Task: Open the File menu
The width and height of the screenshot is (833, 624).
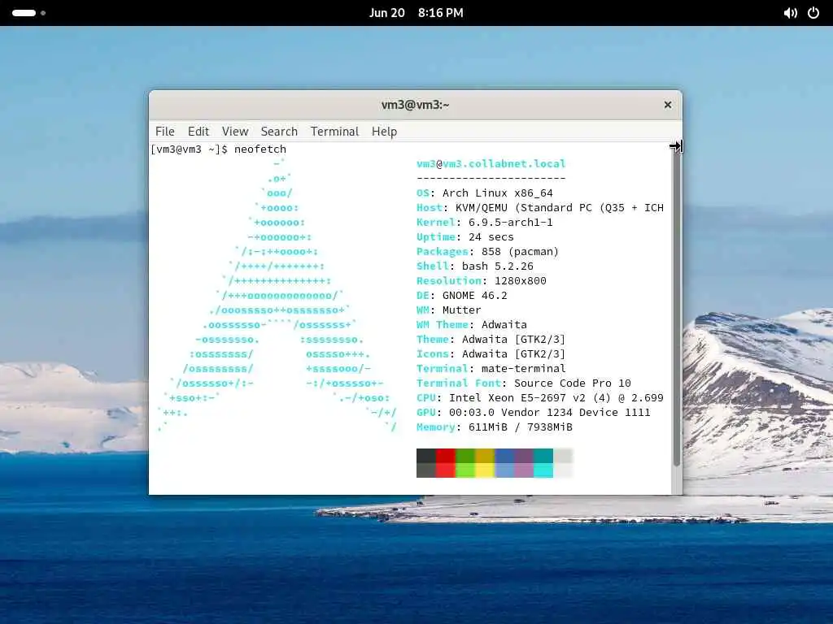Action: click(164, 131)
